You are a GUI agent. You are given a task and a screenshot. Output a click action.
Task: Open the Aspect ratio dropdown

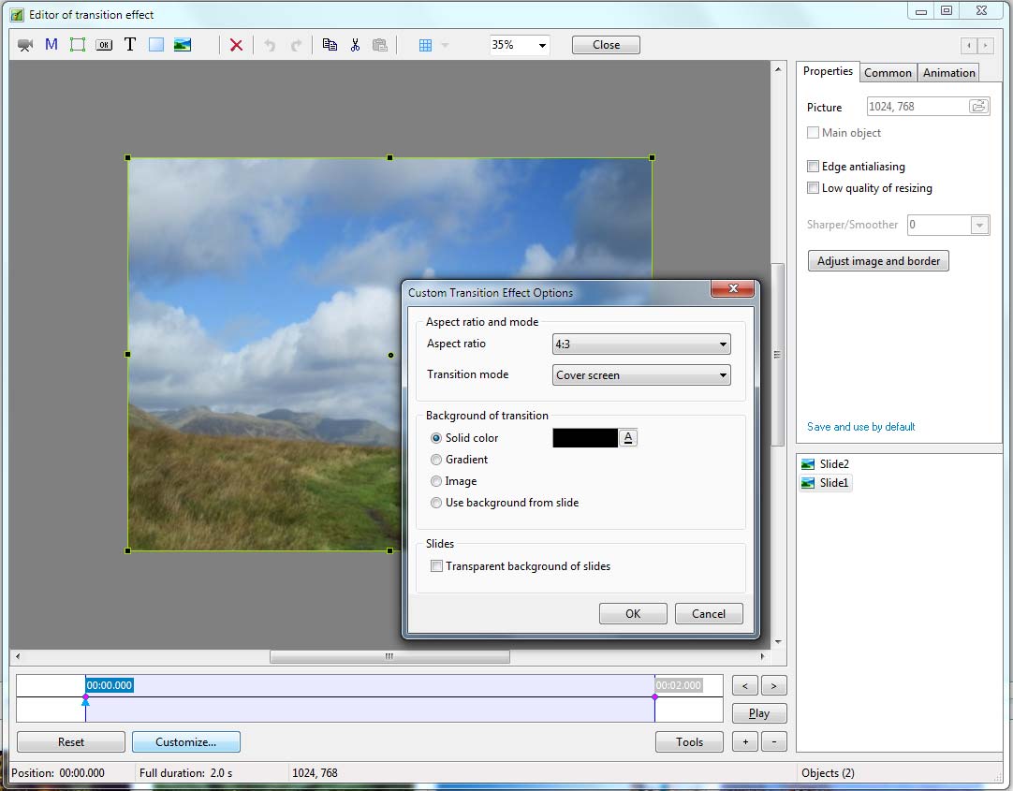click(x=641, y=344)
